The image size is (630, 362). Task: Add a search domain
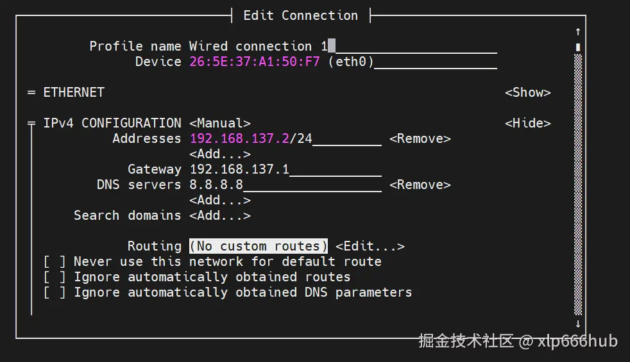(x=219, y=215)
